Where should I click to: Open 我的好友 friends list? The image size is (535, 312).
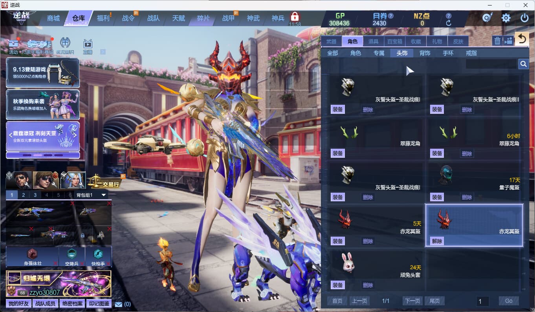(18, 304)
